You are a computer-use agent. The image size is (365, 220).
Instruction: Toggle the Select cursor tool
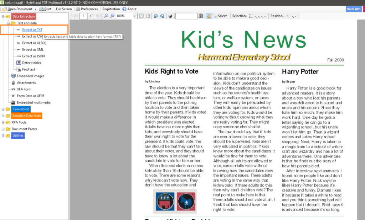[220, 16]
